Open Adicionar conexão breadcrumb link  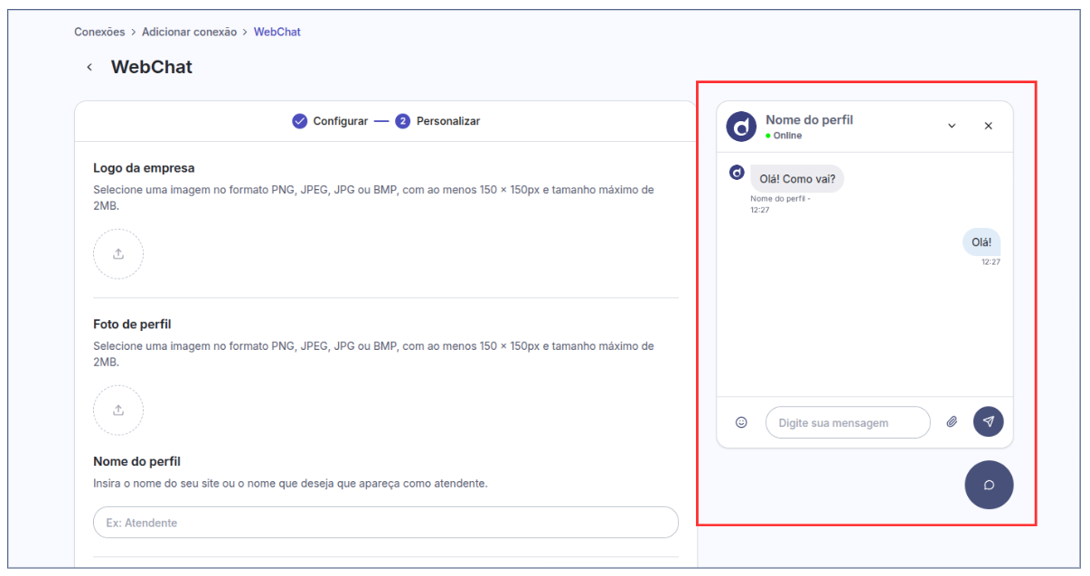(x=189, y=32)
